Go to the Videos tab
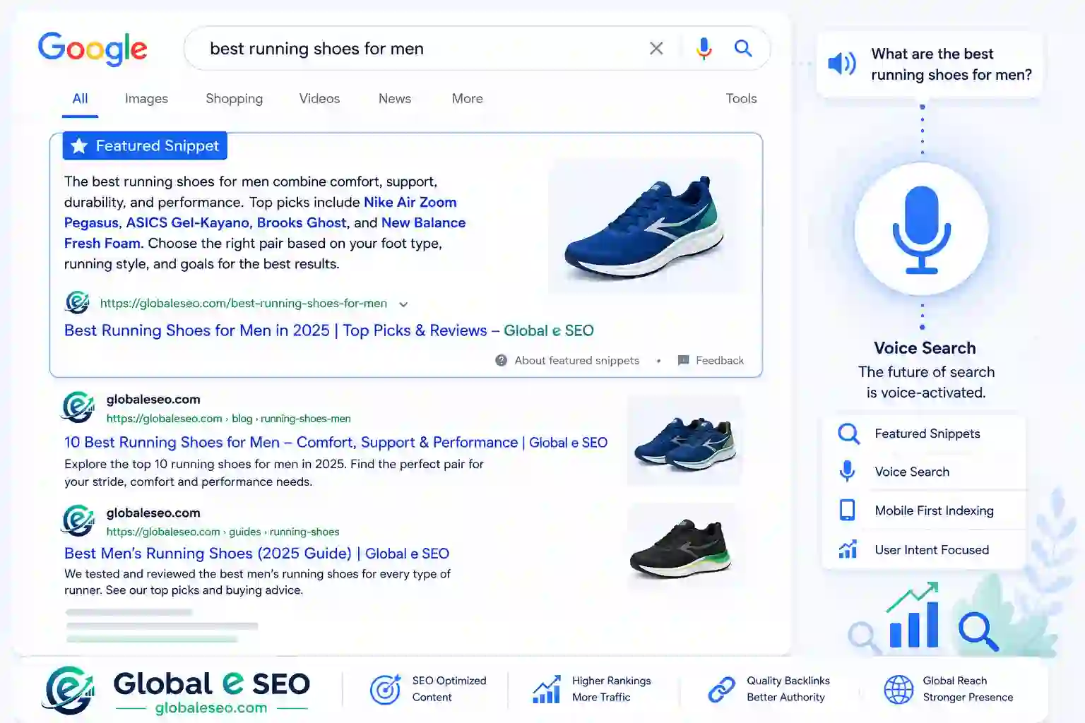Viewport: 1085px width, 723px height. (x=319, y=99)
